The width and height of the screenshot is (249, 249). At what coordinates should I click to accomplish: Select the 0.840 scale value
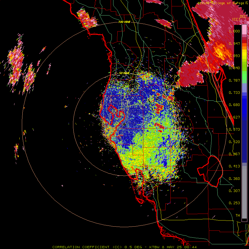click(x=234, y=68)
